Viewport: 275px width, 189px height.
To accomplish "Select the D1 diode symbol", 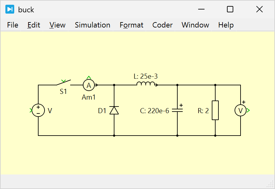I will [114, 110].
